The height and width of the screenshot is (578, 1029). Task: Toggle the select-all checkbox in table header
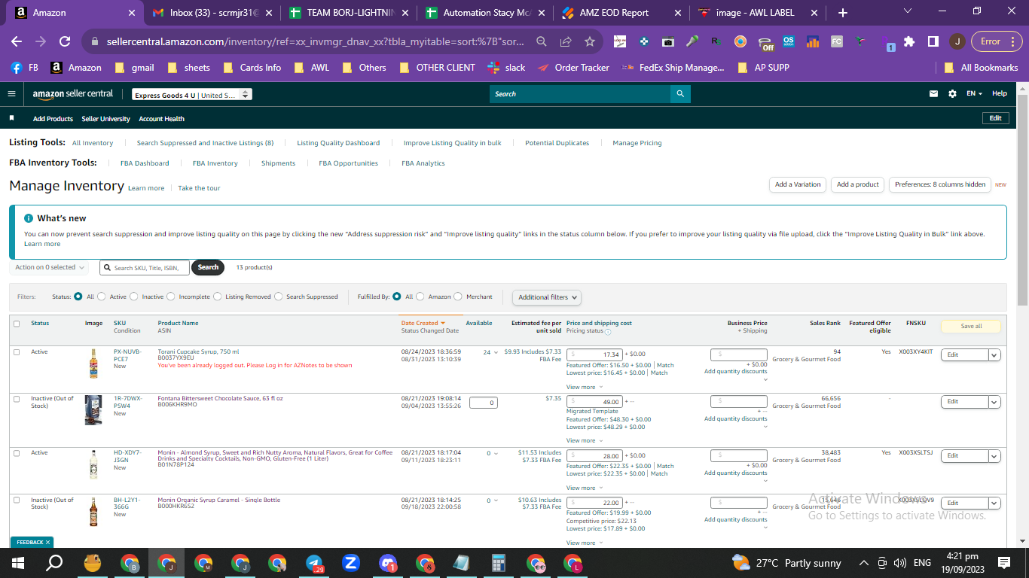click(x=17, y=324)
